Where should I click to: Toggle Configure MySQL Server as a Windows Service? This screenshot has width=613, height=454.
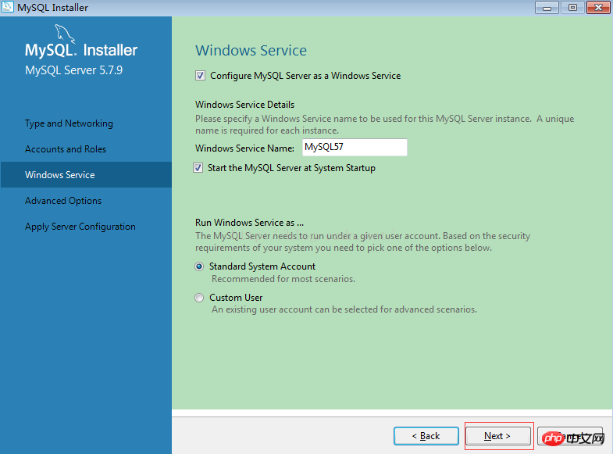point(200,76)
